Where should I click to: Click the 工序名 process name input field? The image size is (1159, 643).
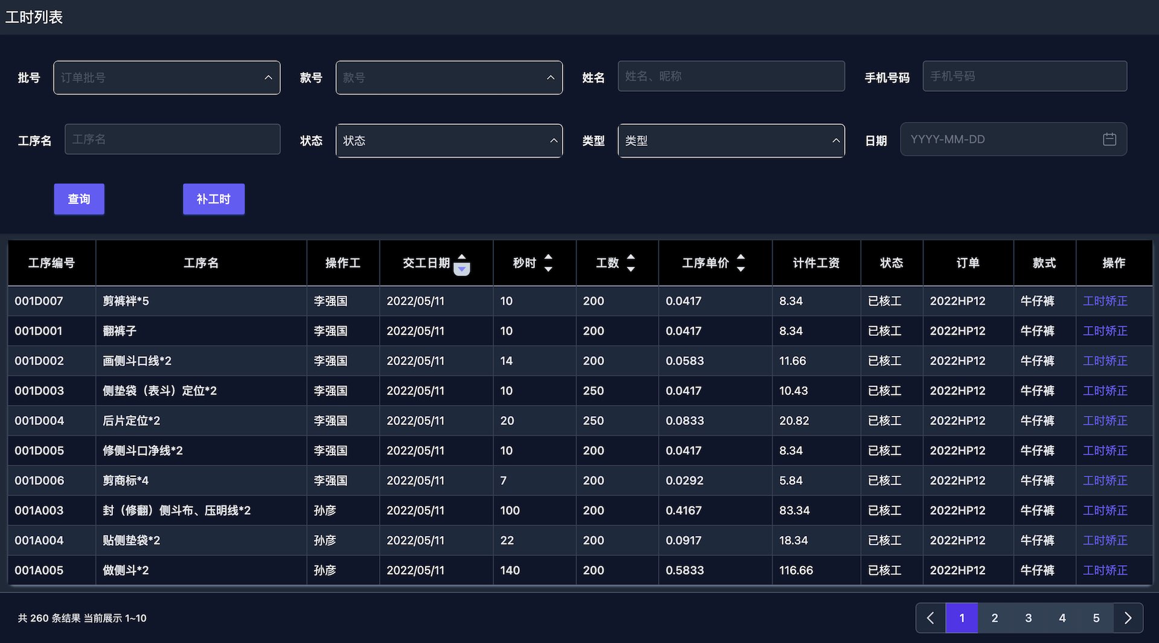tap(173, 139)
